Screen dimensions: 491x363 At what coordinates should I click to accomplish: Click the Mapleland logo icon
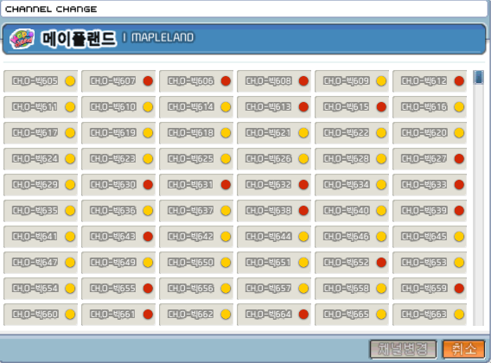22,39
